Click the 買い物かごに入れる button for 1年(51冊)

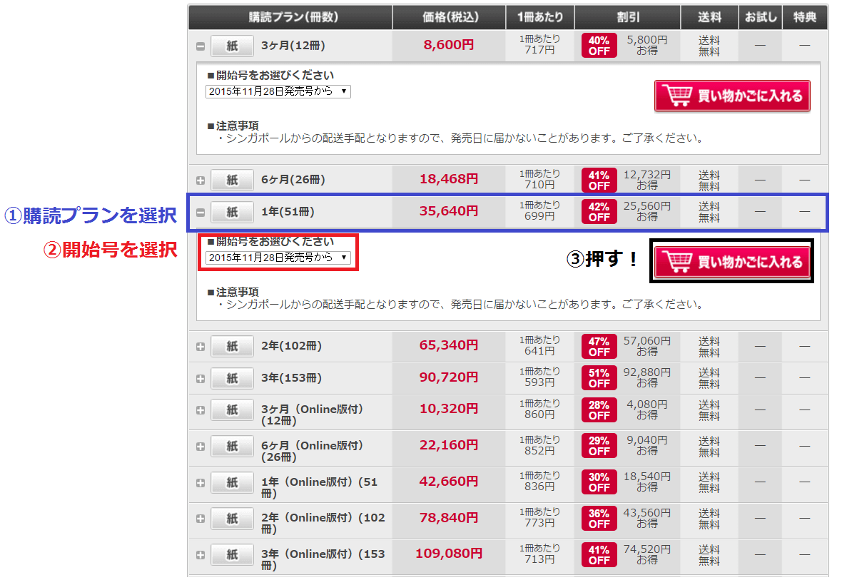[731, 260]
